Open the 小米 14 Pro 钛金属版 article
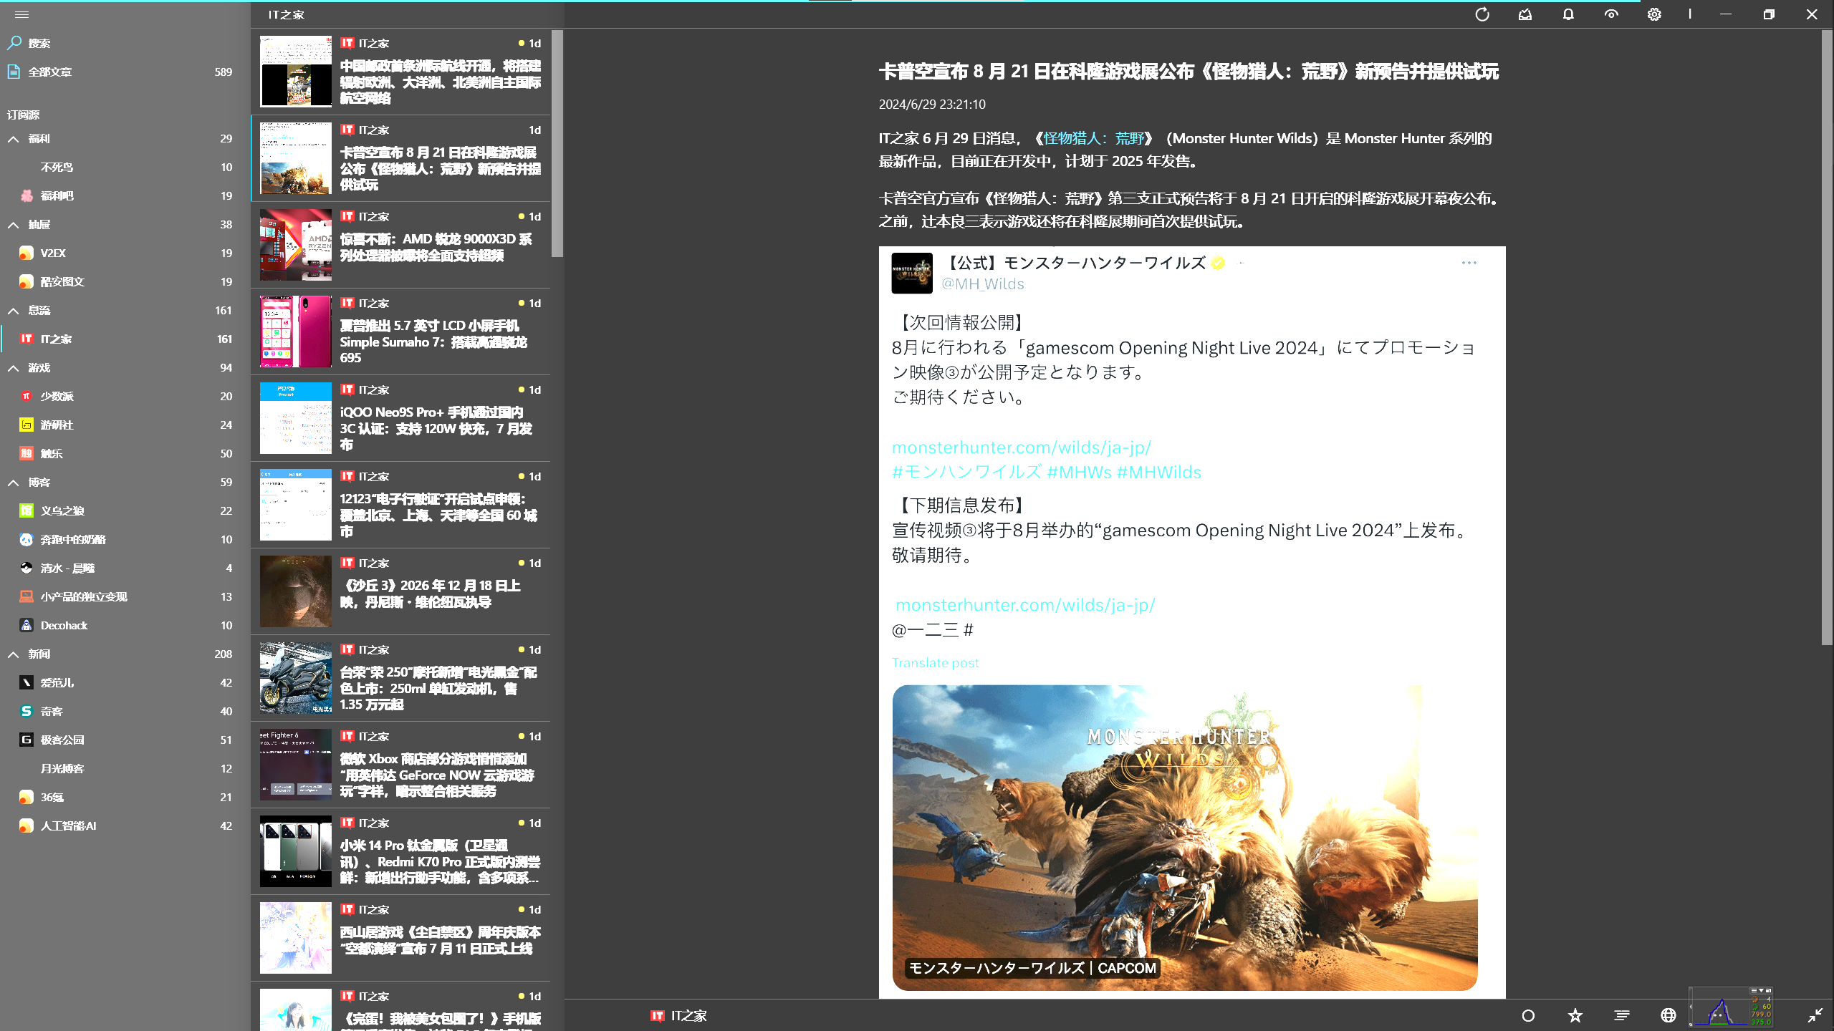 tap(401, 851)
